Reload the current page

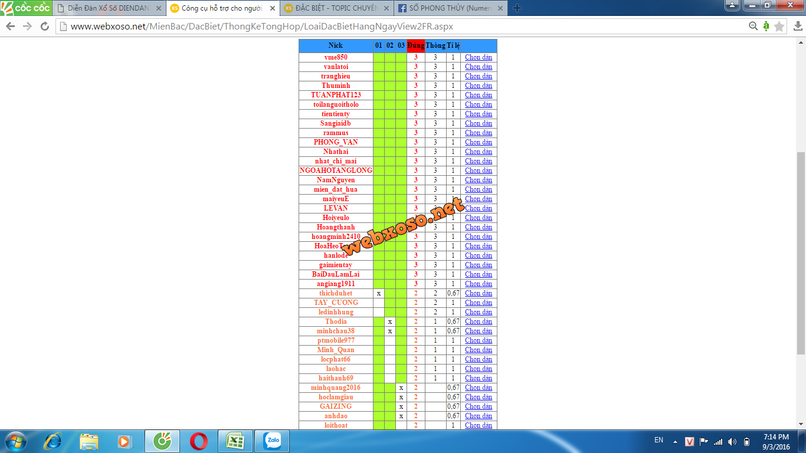tap(44, 27)
